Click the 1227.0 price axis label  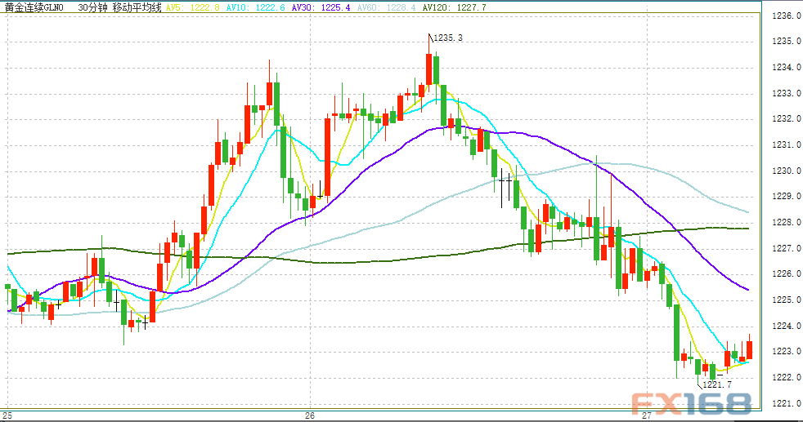coord(786,249)
